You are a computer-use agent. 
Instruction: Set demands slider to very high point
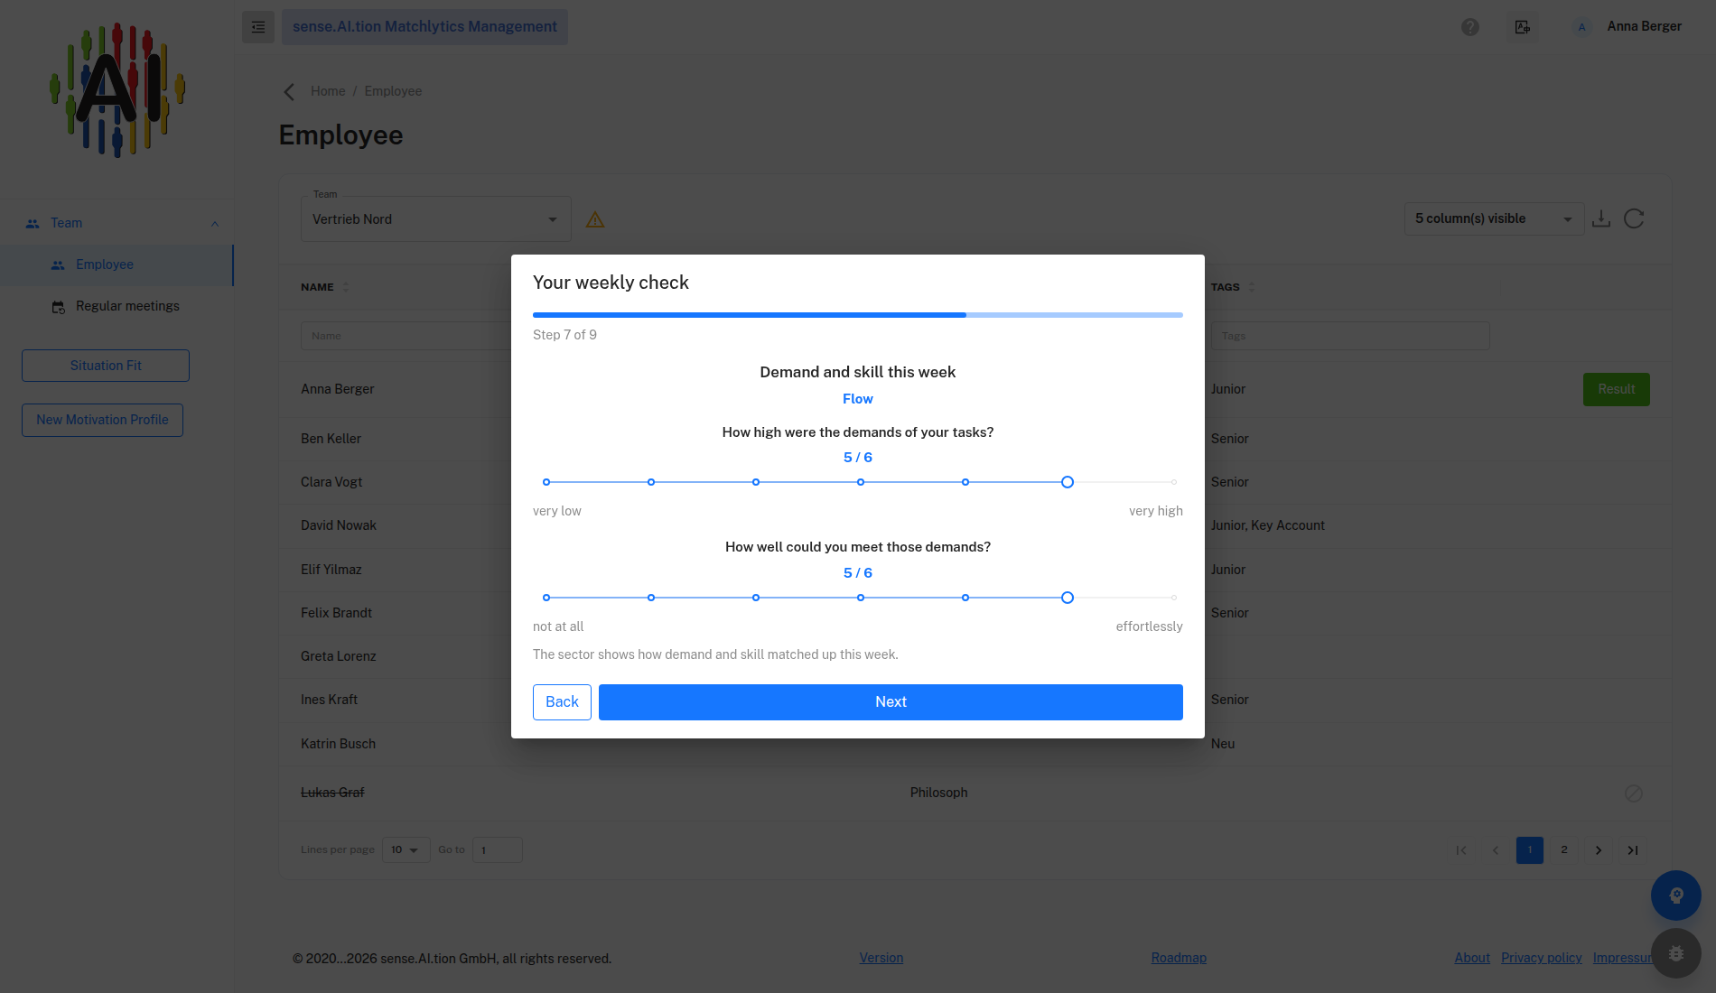(1174, 482)
